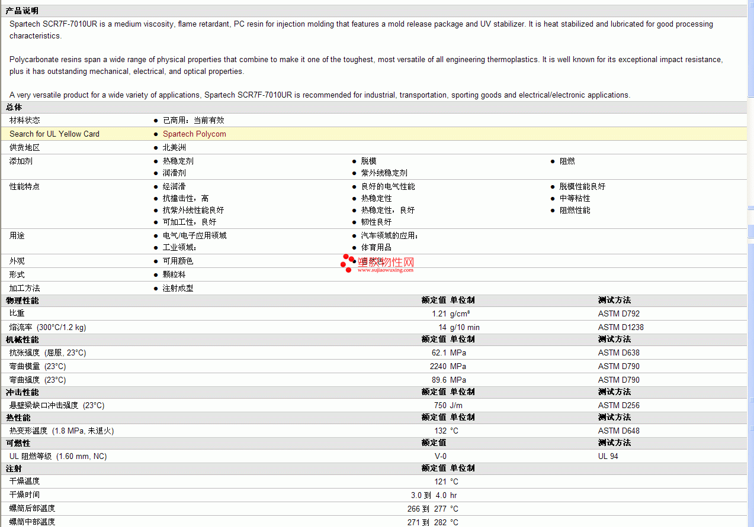Click the 北美洲 value
The height and width of the screenshot is (527, 754).
pyautogui.click(x=174, y=147)
